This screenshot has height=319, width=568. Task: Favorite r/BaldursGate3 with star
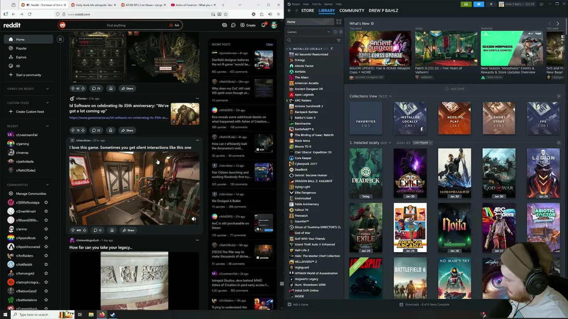[46, 291]
